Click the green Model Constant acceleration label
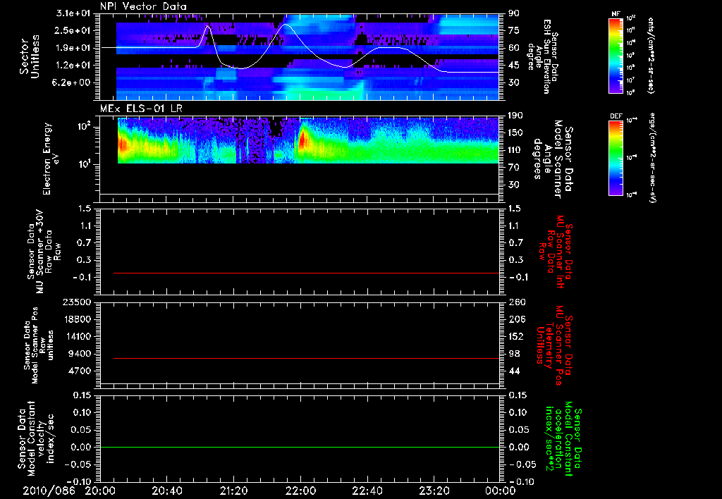 pos(563,438)
